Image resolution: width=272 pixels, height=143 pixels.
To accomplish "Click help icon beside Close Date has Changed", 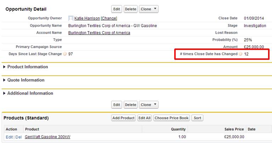I will [x=240, y=54].
